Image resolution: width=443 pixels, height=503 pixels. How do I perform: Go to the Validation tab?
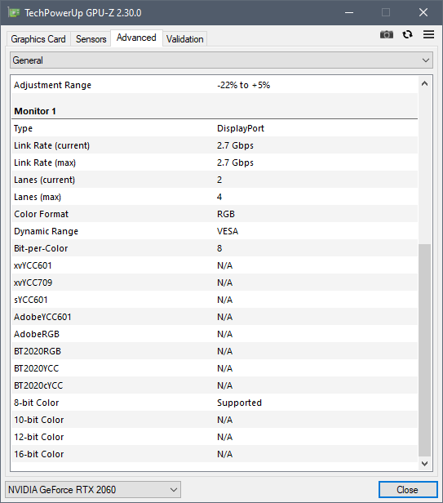[x=185, y=39]
